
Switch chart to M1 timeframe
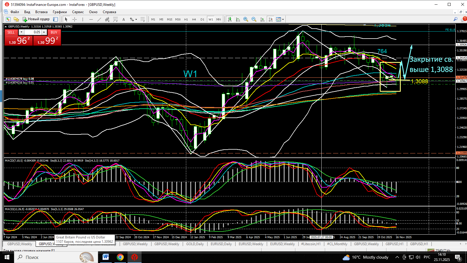[153, 19]
